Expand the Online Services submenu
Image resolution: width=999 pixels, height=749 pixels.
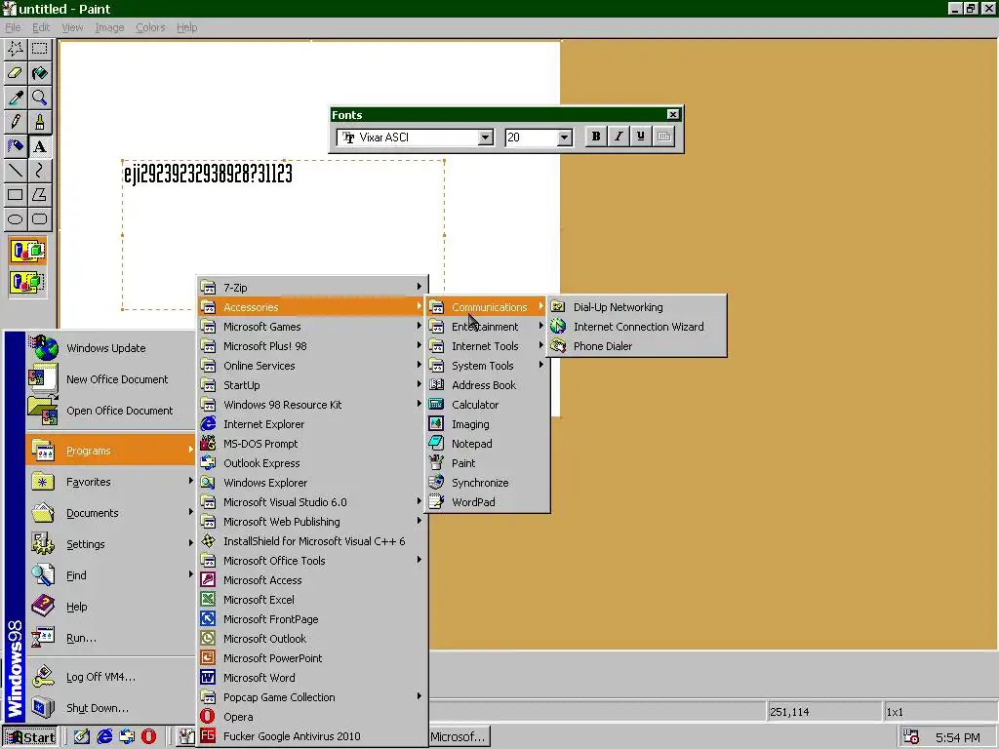click(x=311, y=366)
